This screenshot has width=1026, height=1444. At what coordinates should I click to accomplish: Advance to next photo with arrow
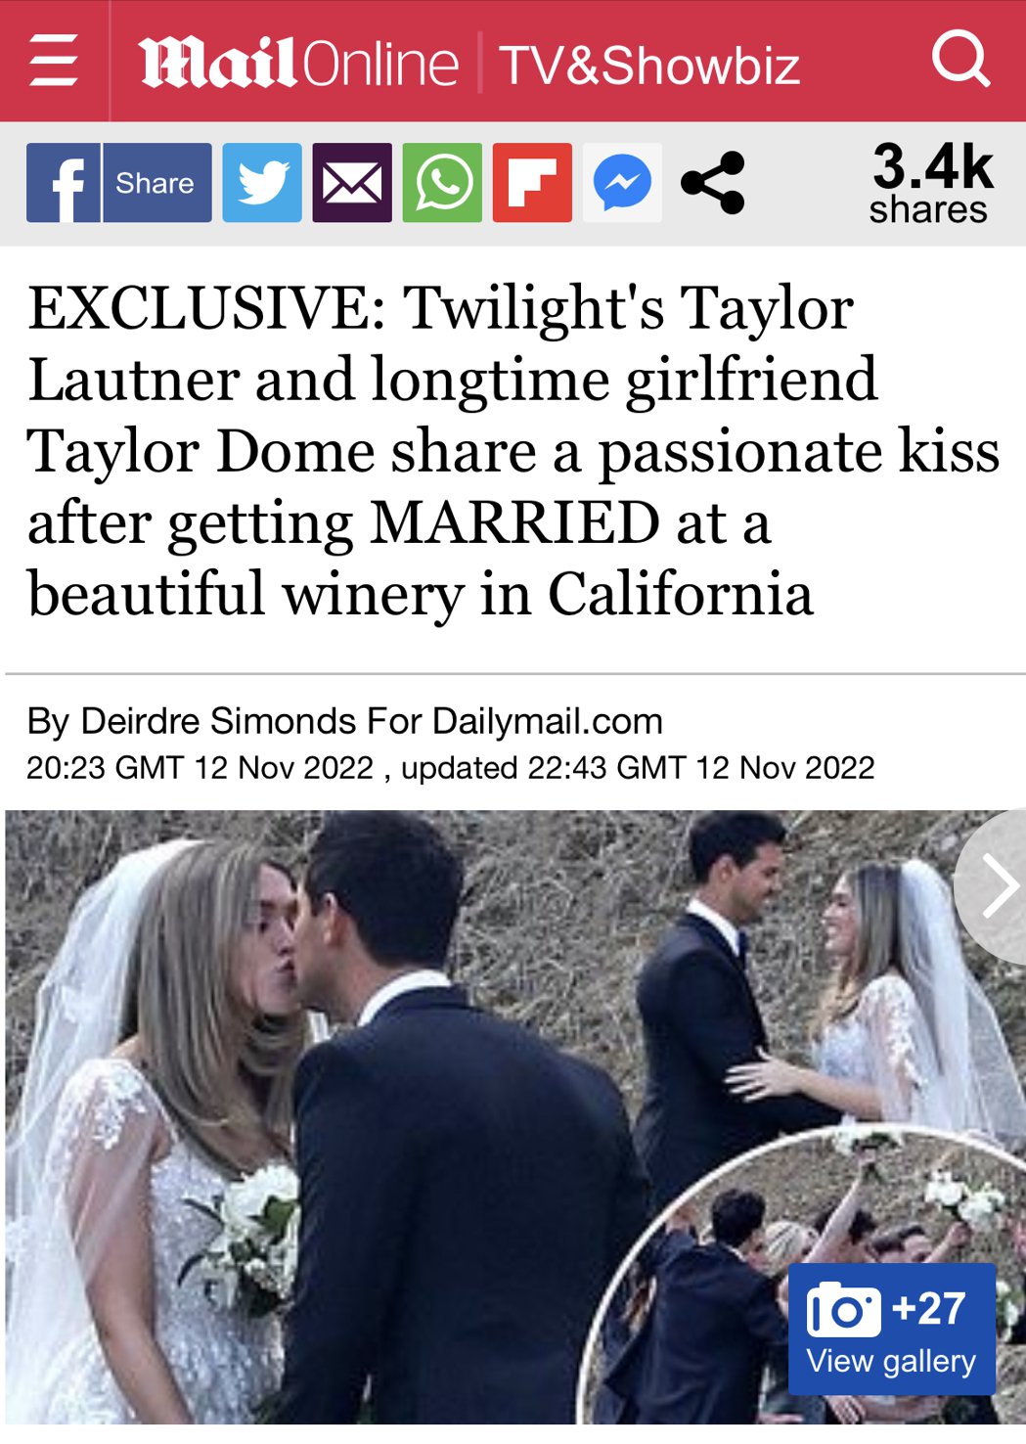click(993, 886)
